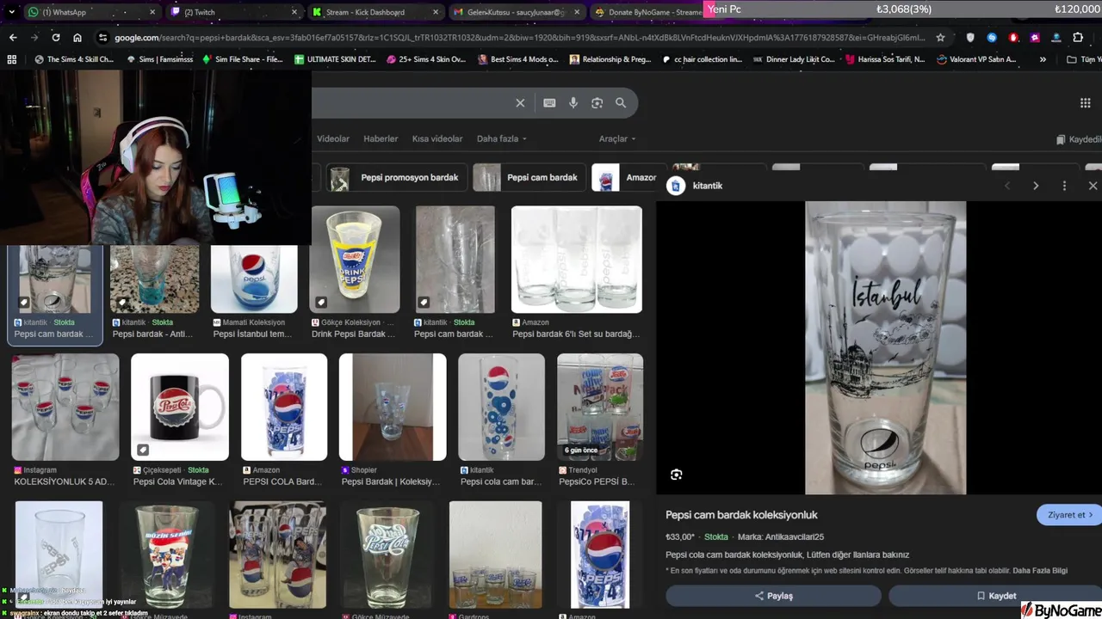
Task: Click the Ziyaret et visit button
Action: coord(1069,515)
